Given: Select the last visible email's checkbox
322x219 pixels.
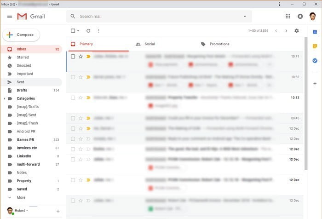Looking at the screenshot, I should pos(73,201).
